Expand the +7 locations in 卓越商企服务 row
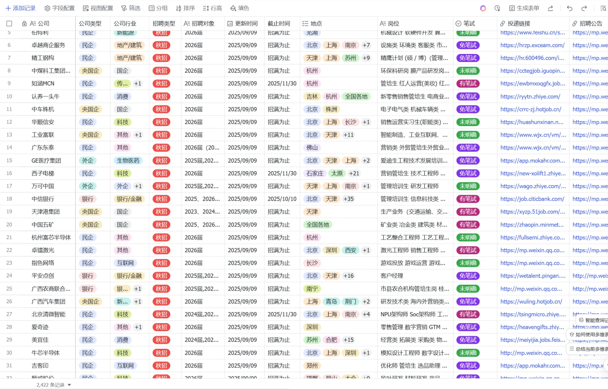This screenshot has height=389, width=608. point(366,45)
